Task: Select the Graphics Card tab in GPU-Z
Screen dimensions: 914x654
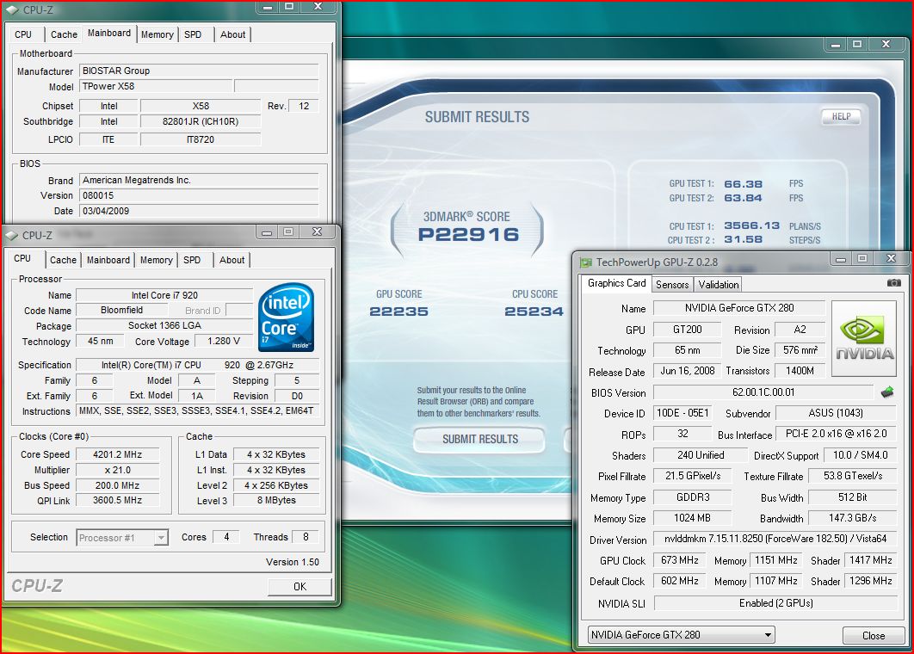Action: click(x=617, y=283)
